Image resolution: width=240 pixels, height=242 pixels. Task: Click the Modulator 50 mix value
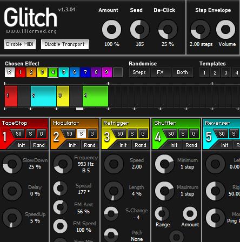point(69,134)
